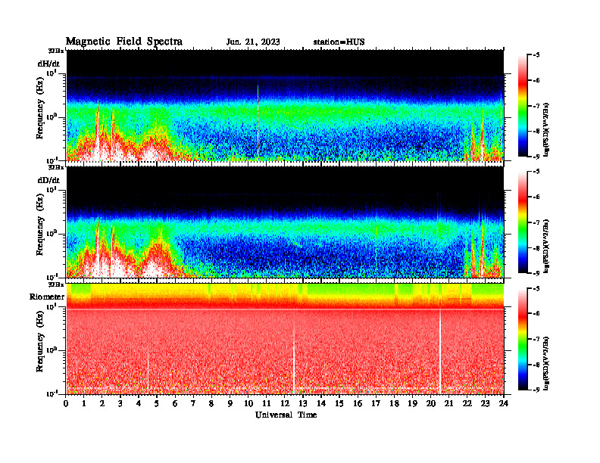The width and height of the screenshot is (600, 463).
Task: Click the white vertical line near hour 4.5 in Riometer
Action: [148, 368]
